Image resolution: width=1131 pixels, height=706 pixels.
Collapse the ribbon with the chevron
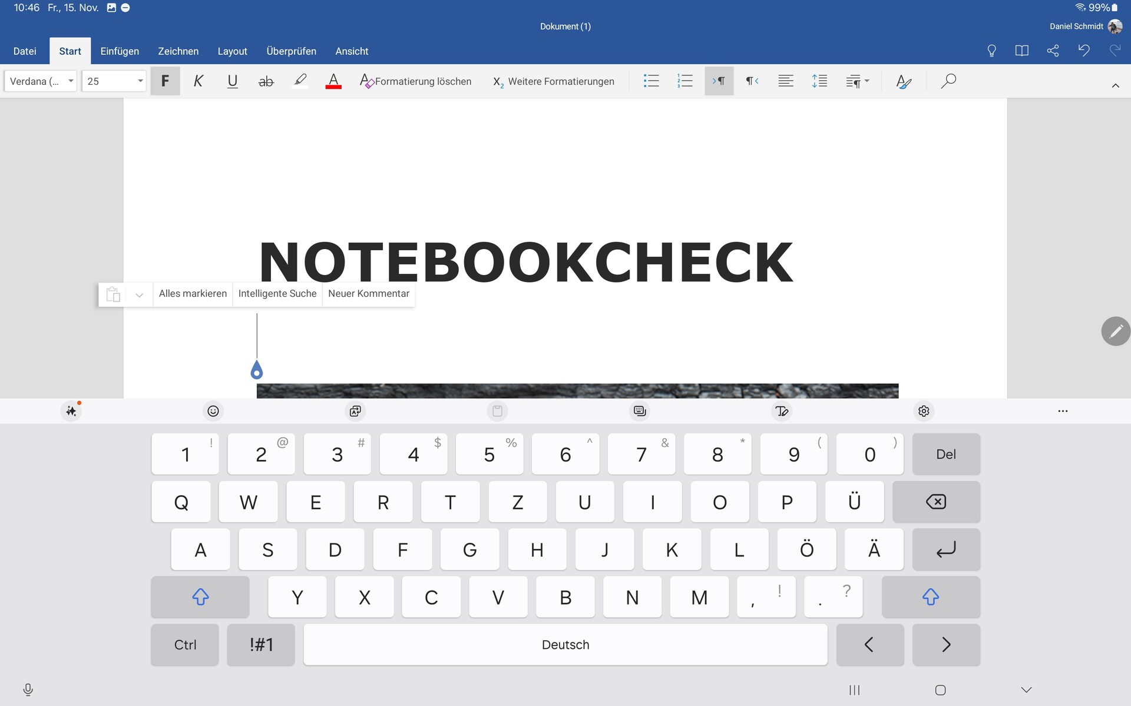(1115, 86)
